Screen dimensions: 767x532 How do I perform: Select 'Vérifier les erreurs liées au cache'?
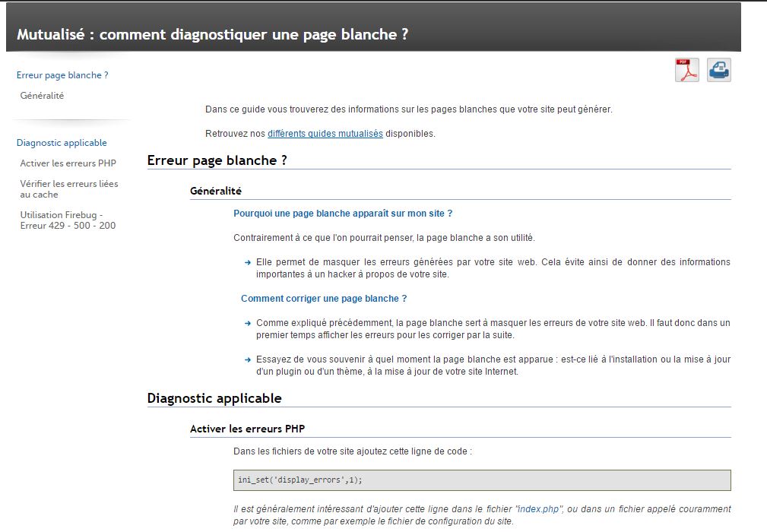(x=69, y=189)
